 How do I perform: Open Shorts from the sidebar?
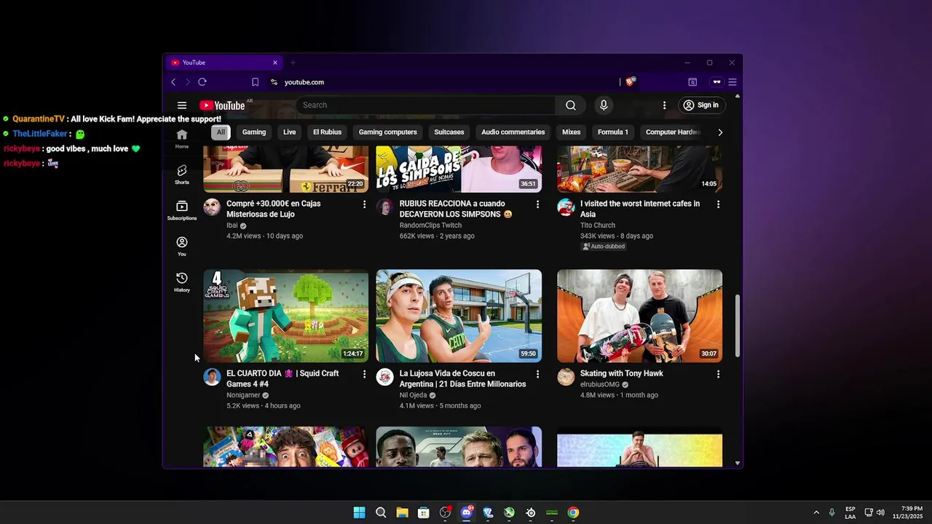(x=182, y=175)
